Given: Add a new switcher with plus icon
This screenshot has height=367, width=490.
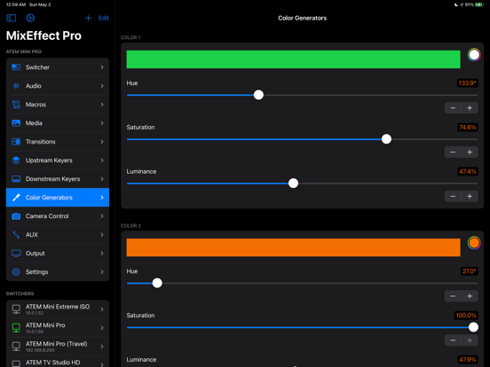Looking at the screenshot, I should point(88,18).
